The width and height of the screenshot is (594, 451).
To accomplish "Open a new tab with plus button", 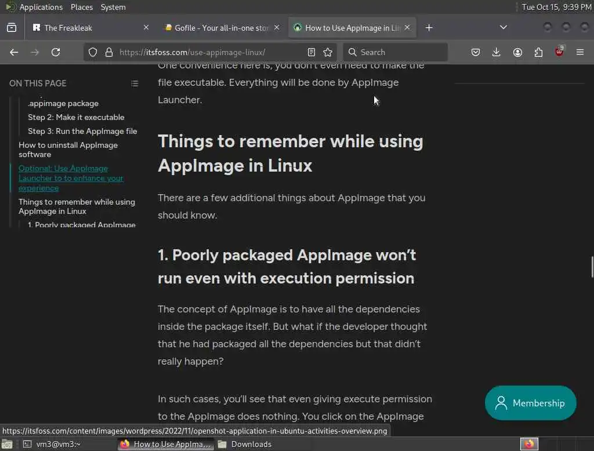I will point(429,28).
